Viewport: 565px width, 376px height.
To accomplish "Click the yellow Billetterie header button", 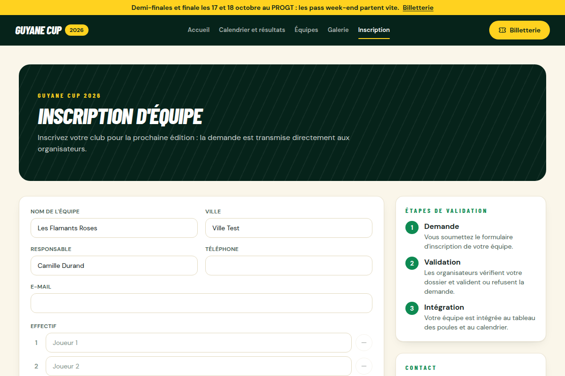I will click(519, 30).
